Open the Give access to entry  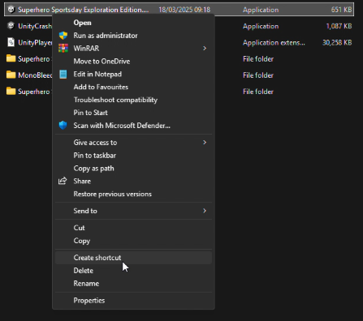[133, 143]
